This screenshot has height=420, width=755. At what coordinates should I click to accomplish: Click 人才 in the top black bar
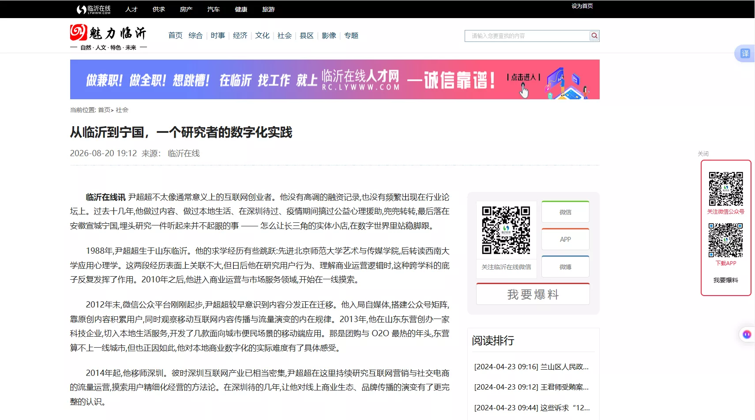click(131, 9)
